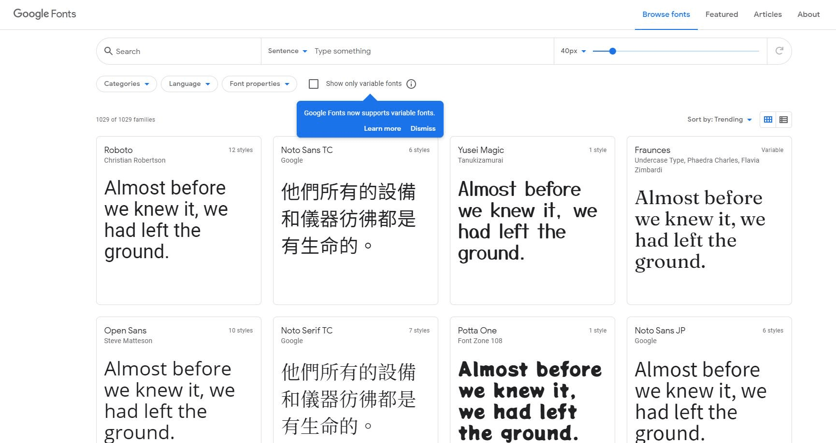
Task: Click Learn more about variable fonts
Action: 382,128
